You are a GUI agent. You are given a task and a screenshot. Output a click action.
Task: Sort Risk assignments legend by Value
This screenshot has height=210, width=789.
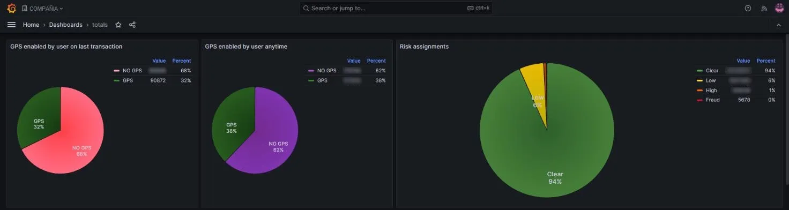[x=743, y=61]
